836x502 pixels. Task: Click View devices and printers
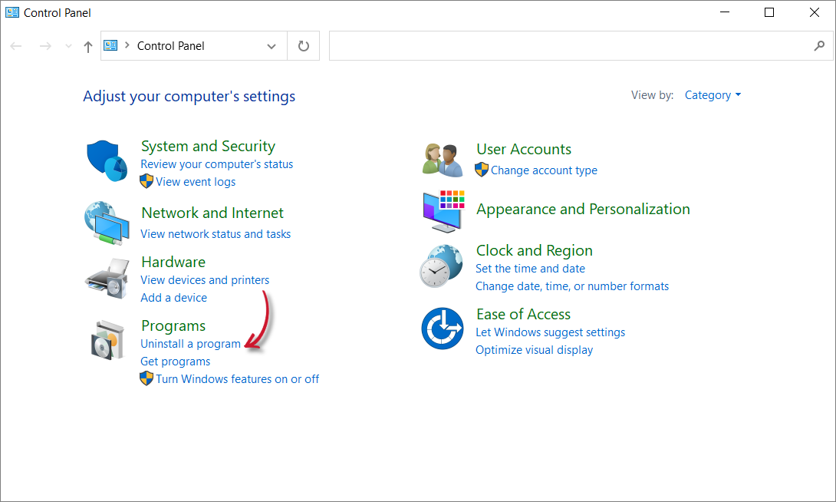(205, 279)
